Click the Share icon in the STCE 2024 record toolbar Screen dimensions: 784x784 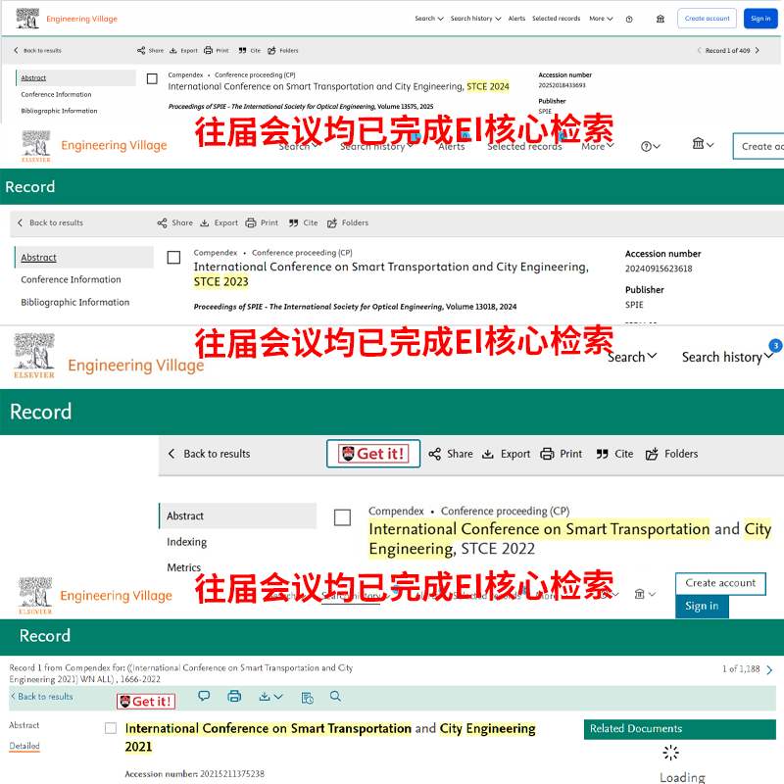point(141,51)
